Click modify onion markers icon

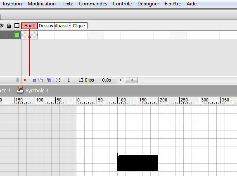[x=58, y=80]
